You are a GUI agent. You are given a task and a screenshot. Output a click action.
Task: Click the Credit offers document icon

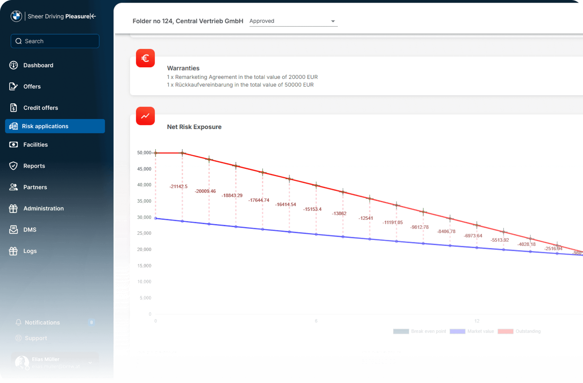(x=13, y=108)
